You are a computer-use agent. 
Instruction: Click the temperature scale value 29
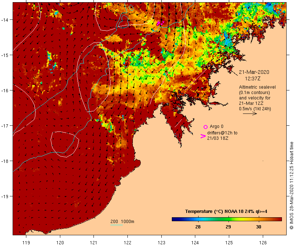coord(228,227)
